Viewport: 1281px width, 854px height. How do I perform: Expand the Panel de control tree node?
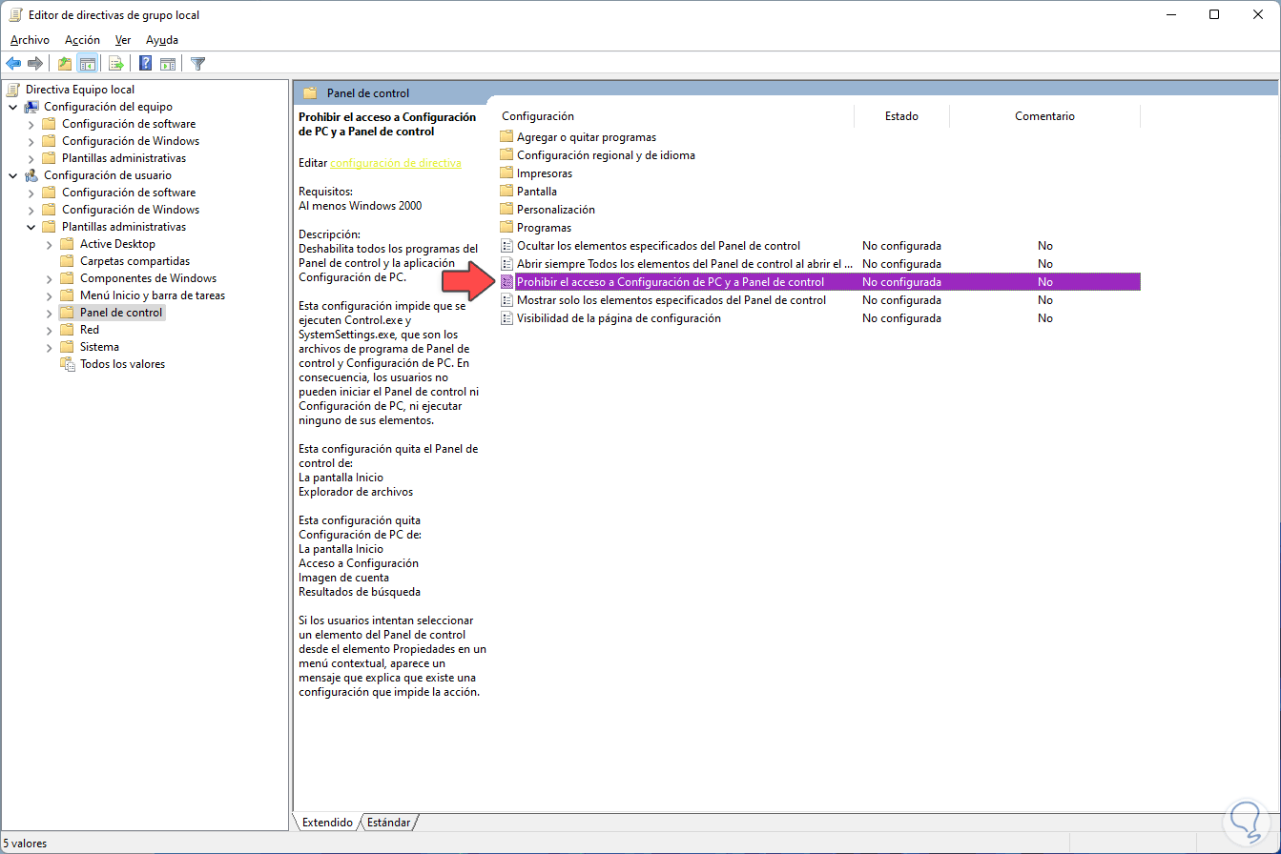coord(50,313)
